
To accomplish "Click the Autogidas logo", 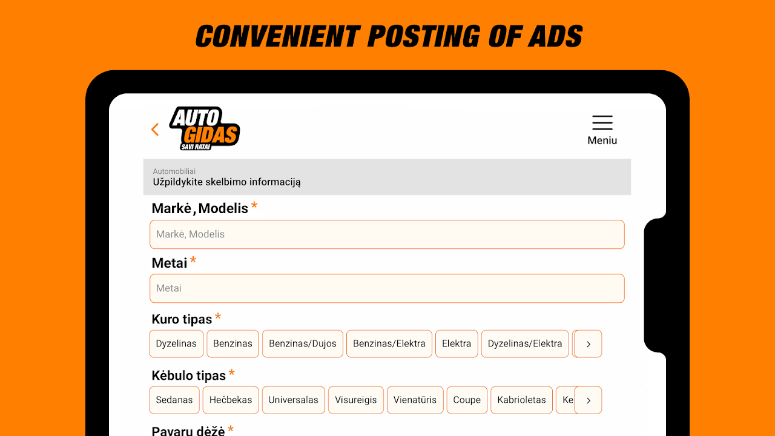I will click(205, 128).
